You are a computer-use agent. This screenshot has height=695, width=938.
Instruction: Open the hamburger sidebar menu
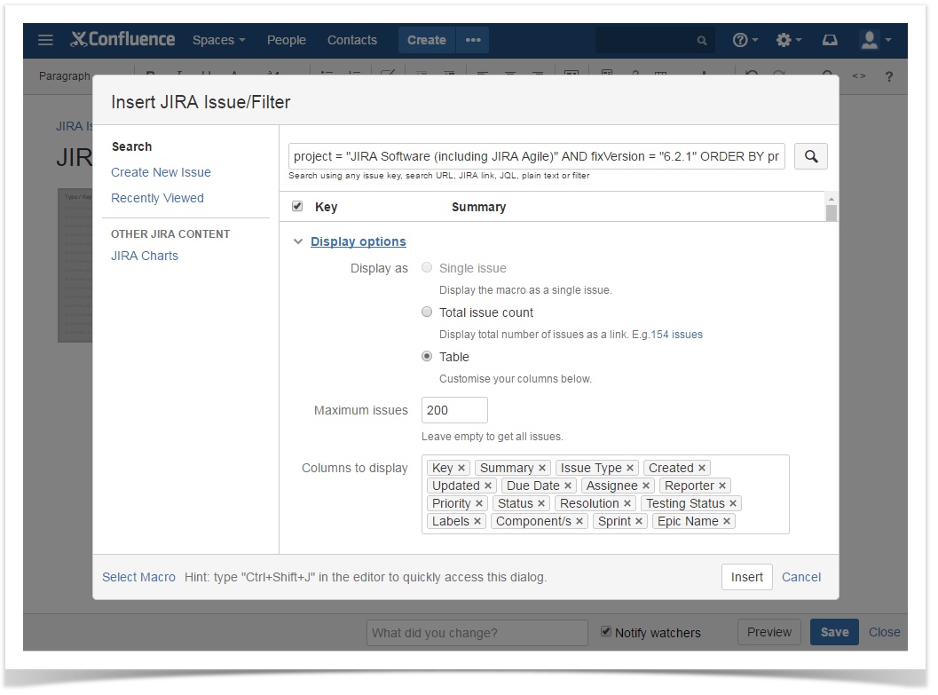(45, 40)
